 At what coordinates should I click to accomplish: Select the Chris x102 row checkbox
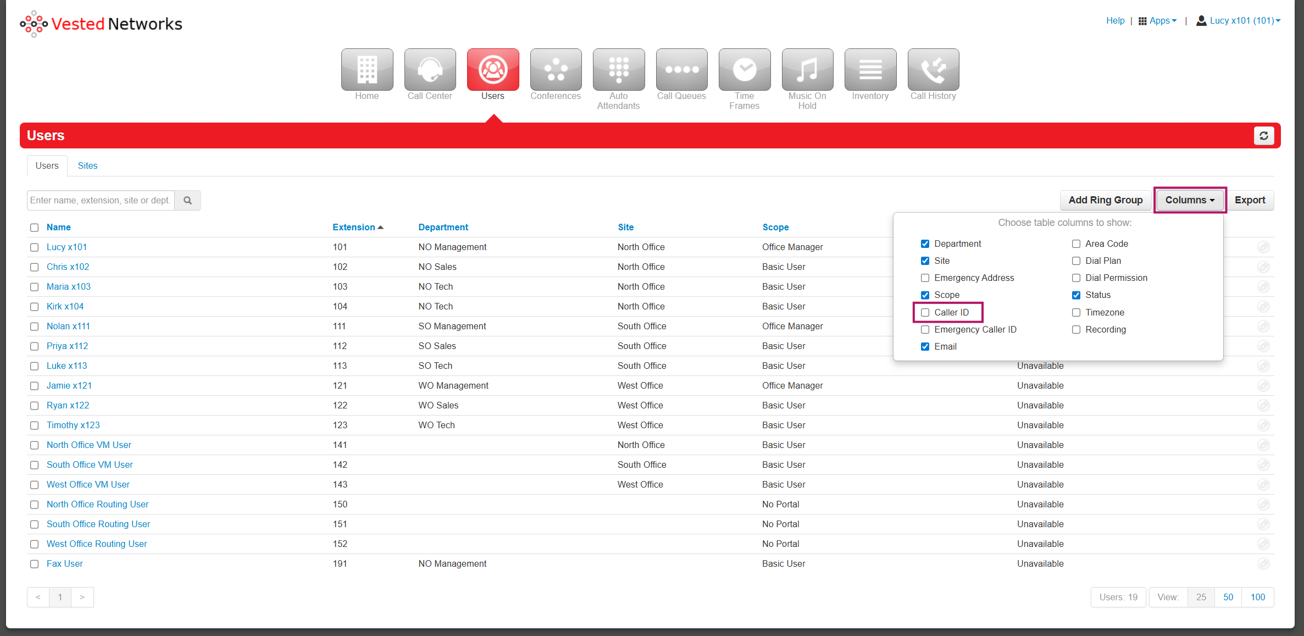click(34, 267)
